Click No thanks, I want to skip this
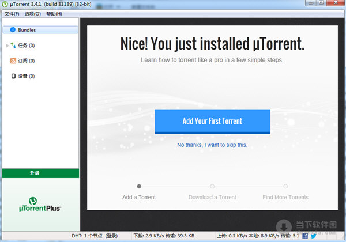This screenshot has width=346, height=242. tap(212, 145)
